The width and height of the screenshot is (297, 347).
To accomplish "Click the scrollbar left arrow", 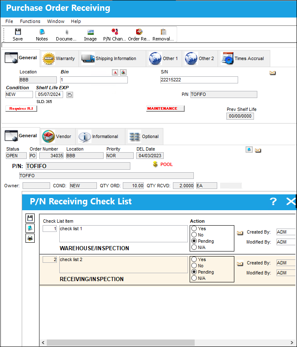I will [43, 342].
